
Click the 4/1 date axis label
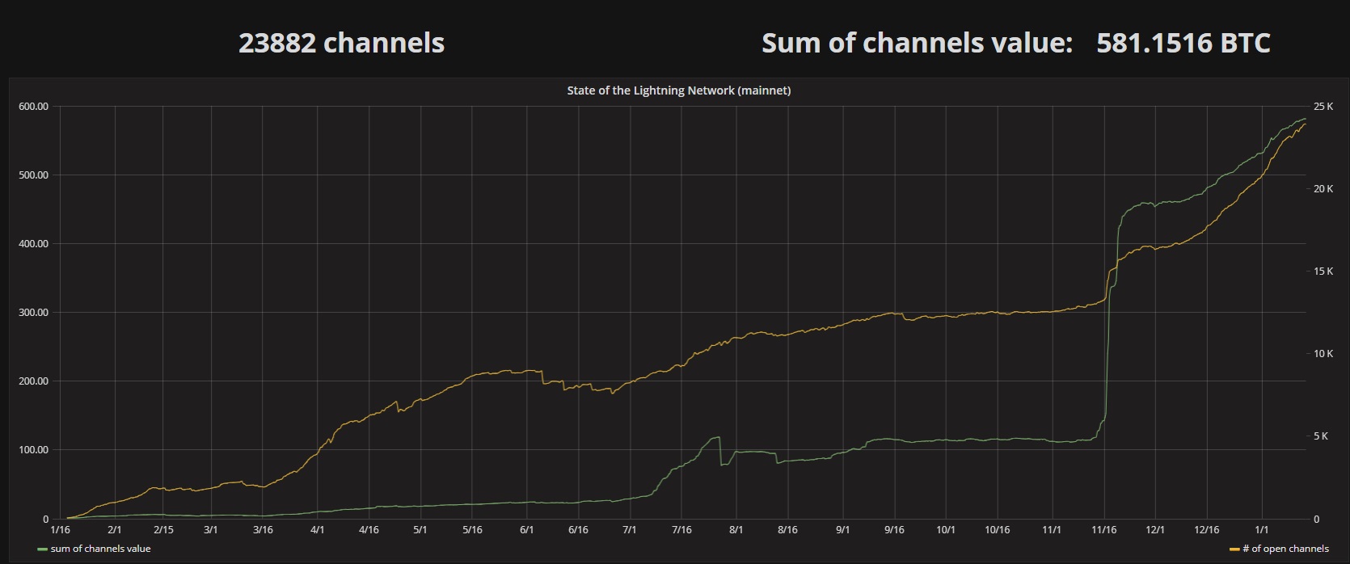pyautogui.click(x=318, y=530)
